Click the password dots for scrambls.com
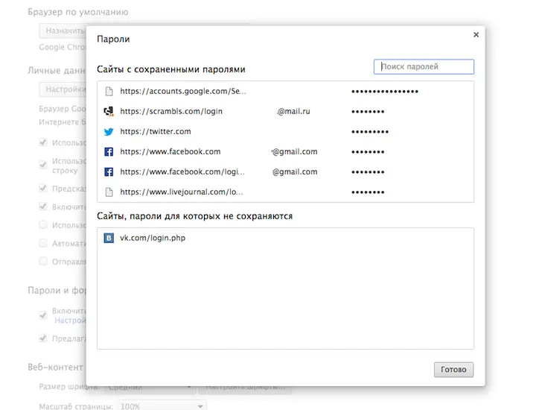This screenshot has width=536, height=410. click(x=368, y=112)
